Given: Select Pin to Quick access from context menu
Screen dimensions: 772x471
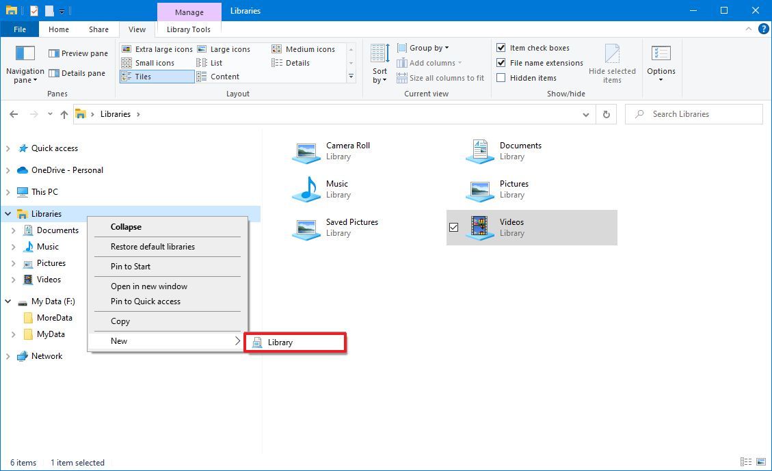Looking at the screenshot, I should (144, 301).
